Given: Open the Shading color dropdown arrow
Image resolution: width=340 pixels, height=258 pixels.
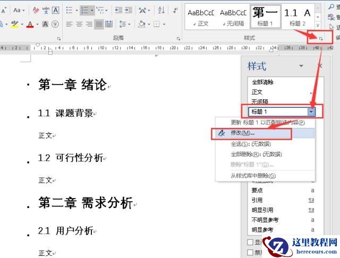Looking at the screenshot, I should click(149, 24).
